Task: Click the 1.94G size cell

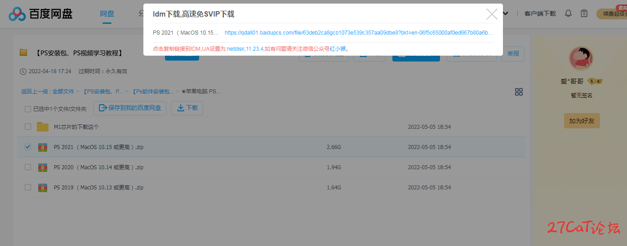Action: [334, 167]
